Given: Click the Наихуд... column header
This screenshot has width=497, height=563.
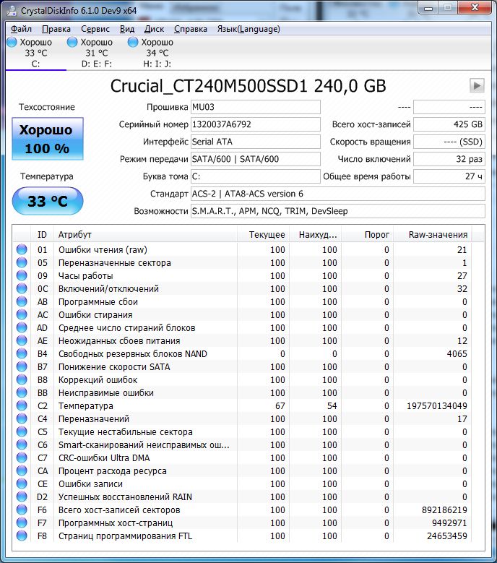Looking at the screenshot, I should [x=315, y=234].
